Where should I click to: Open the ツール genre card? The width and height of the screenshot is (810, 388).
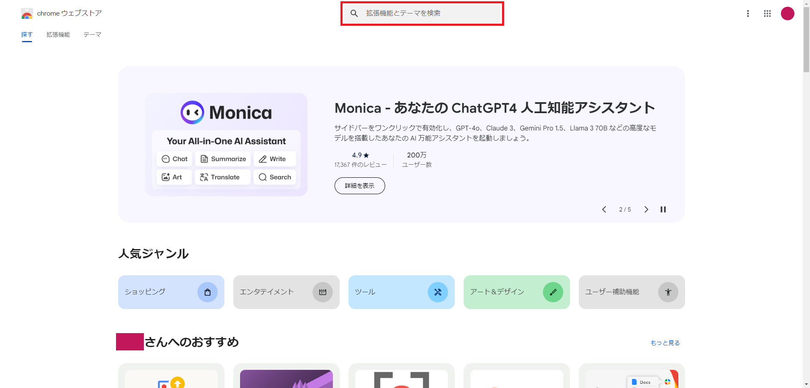pyautogui.click(x=402, y=292)
